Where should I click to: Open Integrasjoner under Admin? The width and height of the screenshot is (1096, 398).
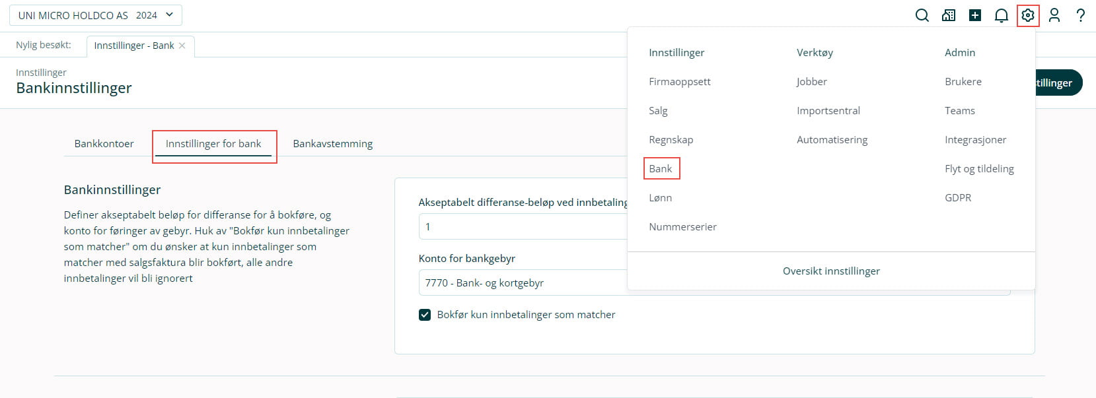point(975,140)
